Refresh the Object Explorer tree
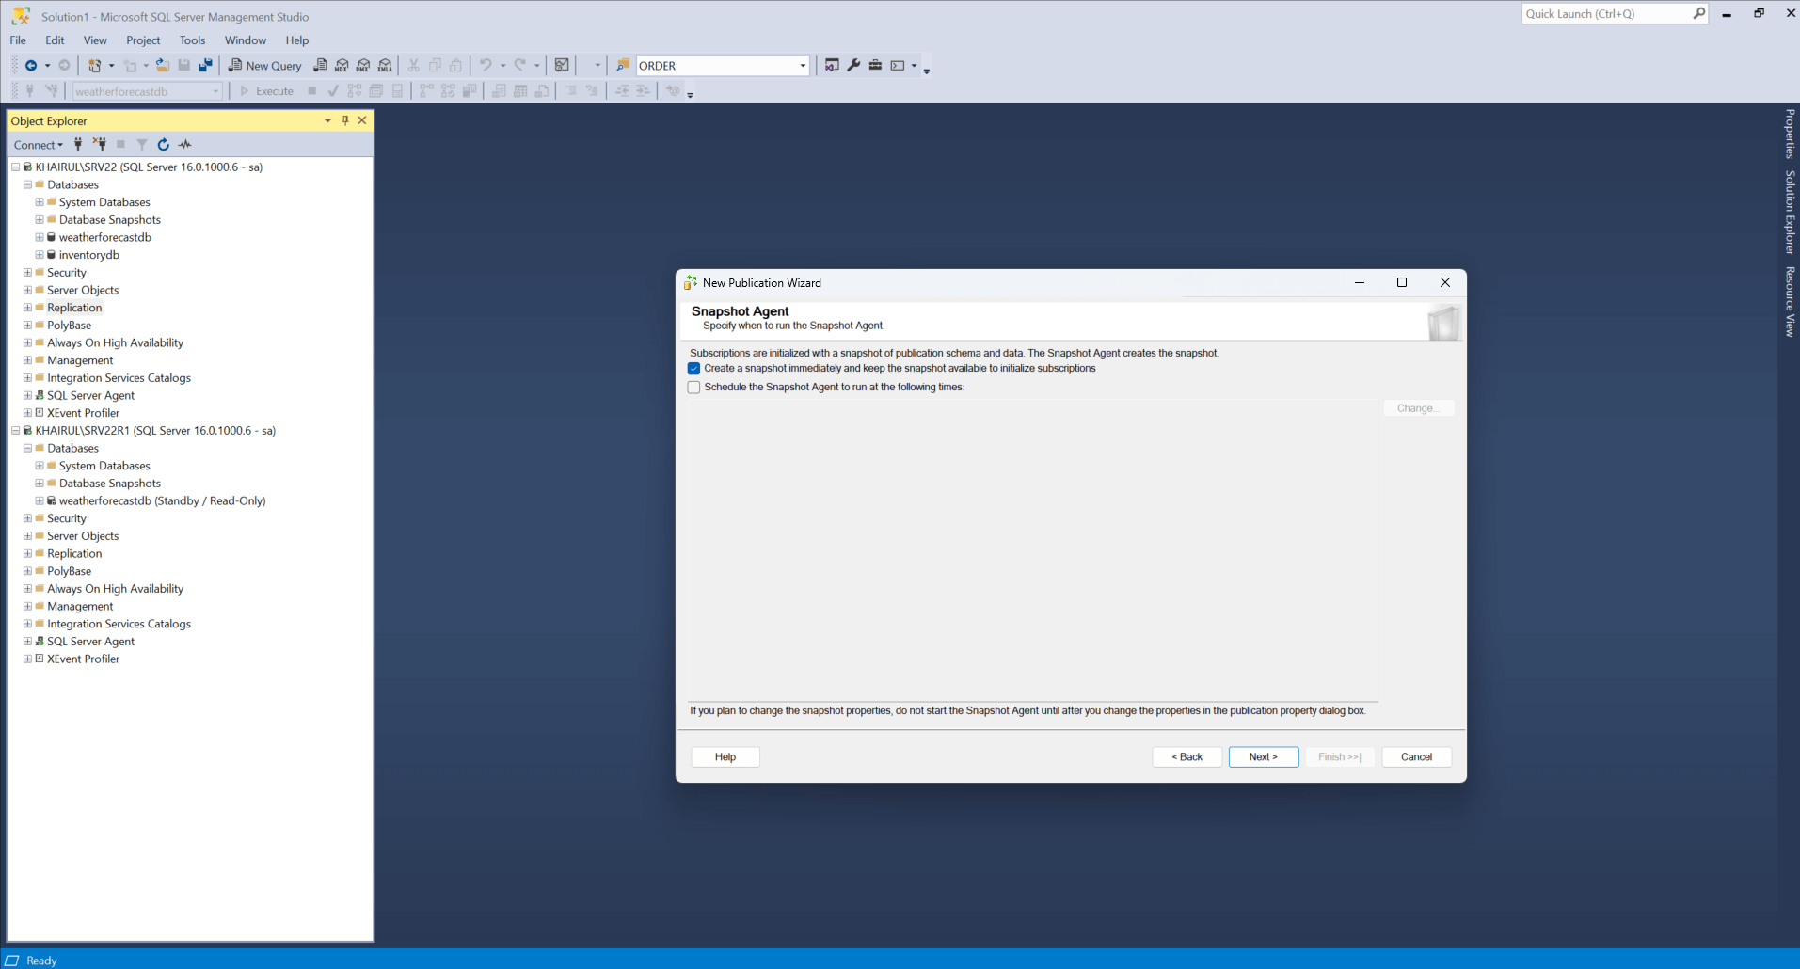The height and width of the screenshot is (969, 1800). coord(164,145)
